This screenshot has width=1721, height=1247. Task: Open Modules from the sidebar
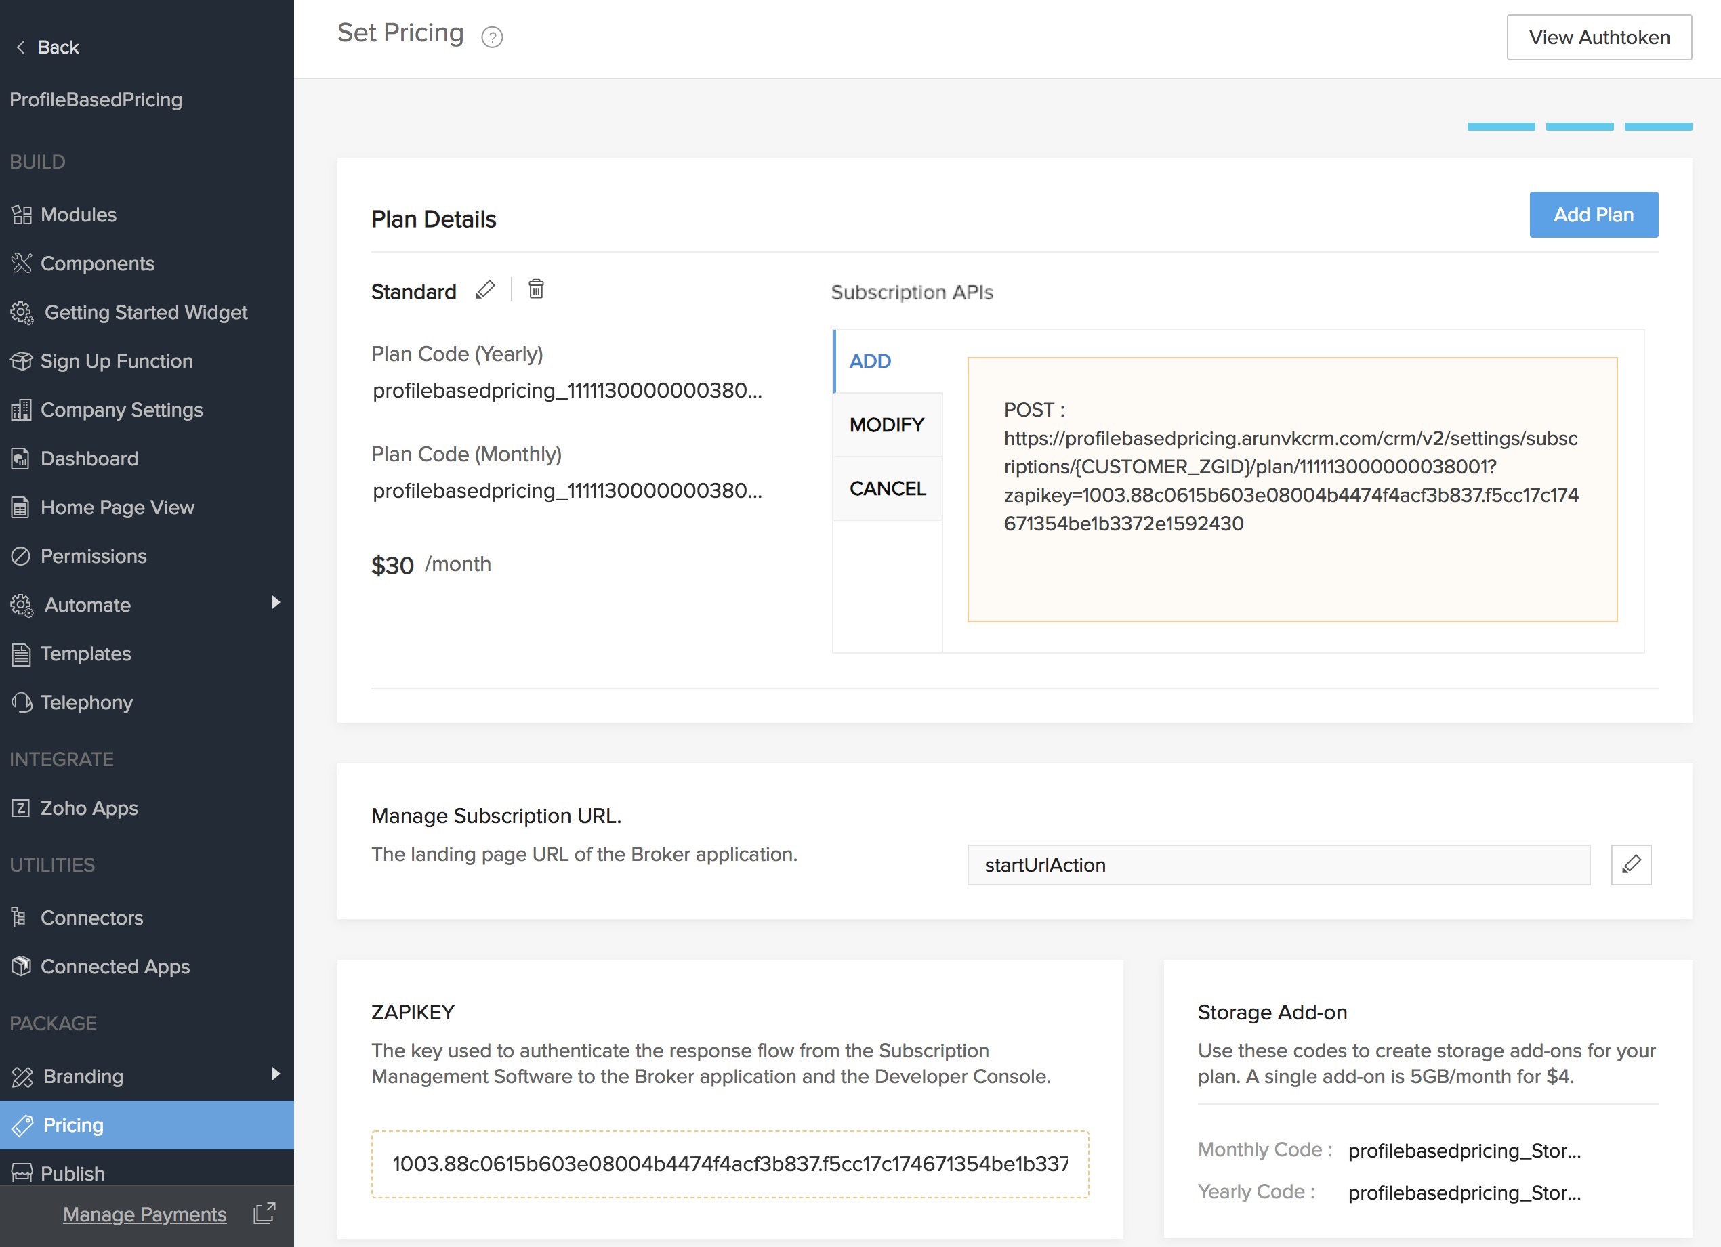(x=78, y=215)
